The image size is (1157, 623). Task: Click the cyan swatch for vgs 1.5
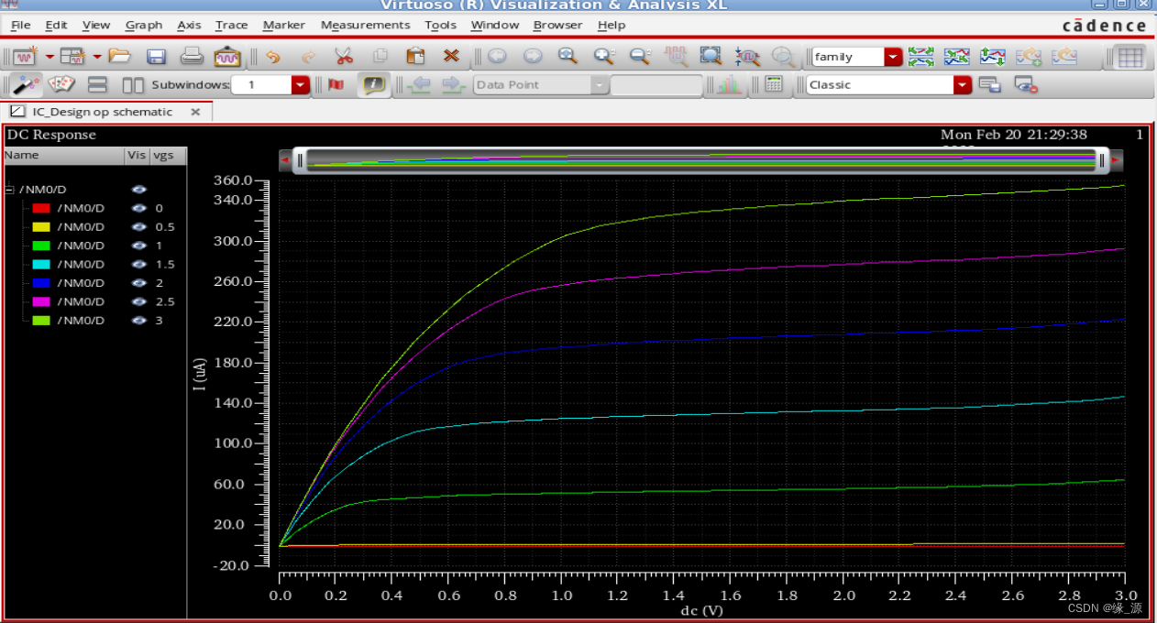(x=41, y=264)
